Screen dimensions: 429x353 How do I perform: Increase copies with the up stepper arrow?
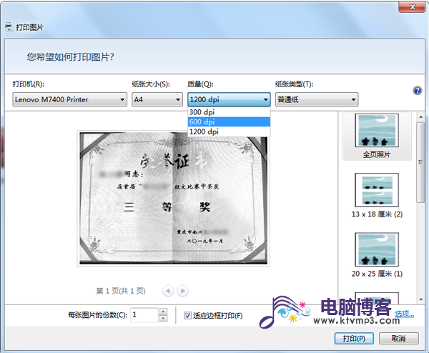[163, 312]
